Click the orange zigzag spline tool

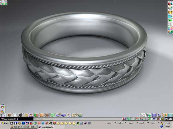pyautogui.click(x=74, y=115)
